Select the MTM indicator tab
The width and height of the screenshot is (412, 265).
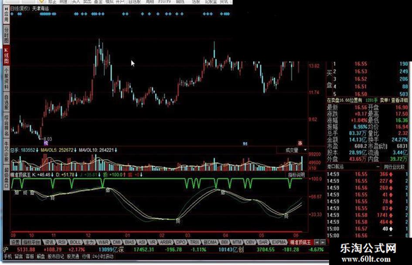pos(237,242)
